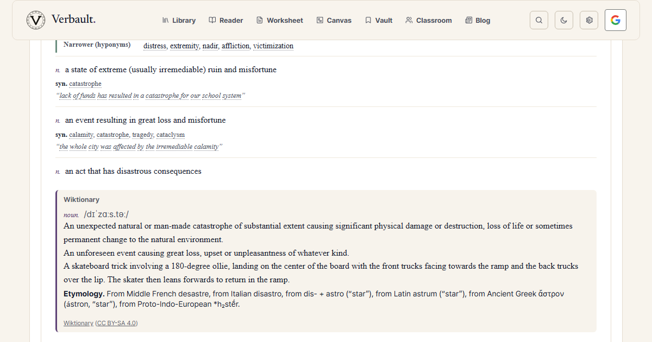The height and width of the screenshot is (342, 652).
Task: Select the pronunciation '/dɪˈzɑːs.tə:/'
Action: (x=106, y=214)
